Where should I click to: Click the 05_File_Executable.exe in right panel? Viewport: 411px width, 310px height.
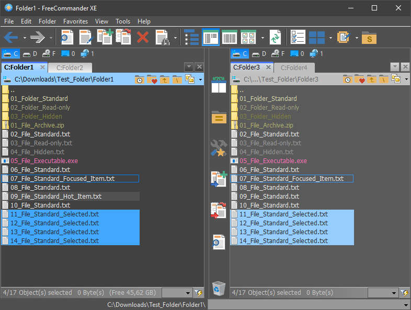pyautogui.click(x=273, y=161)
